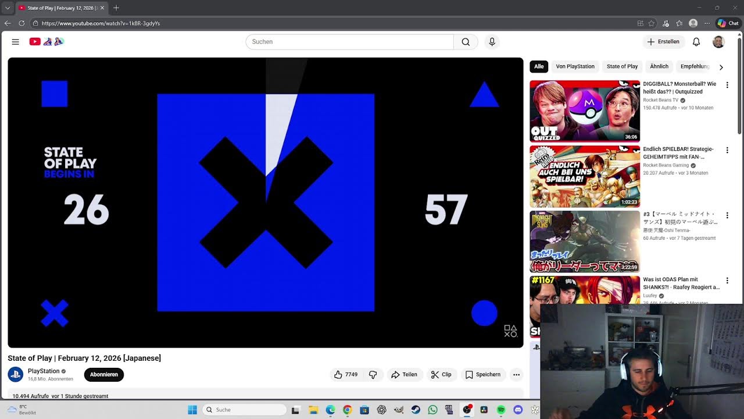Go back with the browser back arrow
The height and width of the screenshot is (419, 744).
coord(8,23)
